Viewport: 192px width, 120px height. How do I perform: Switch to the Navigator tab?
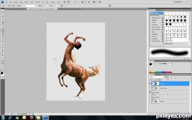click(159, 10)
